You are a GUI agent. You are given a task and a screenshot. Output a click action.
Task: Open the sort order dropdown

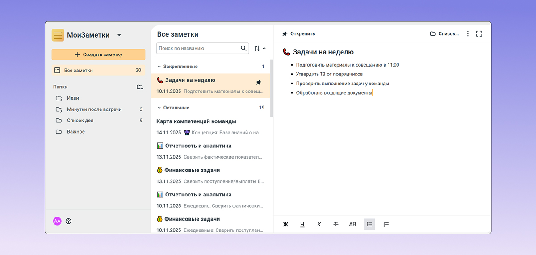[260, 48]
